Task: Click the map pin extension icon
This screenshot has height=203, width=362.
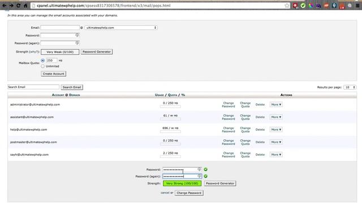Action: coord(334,6)
